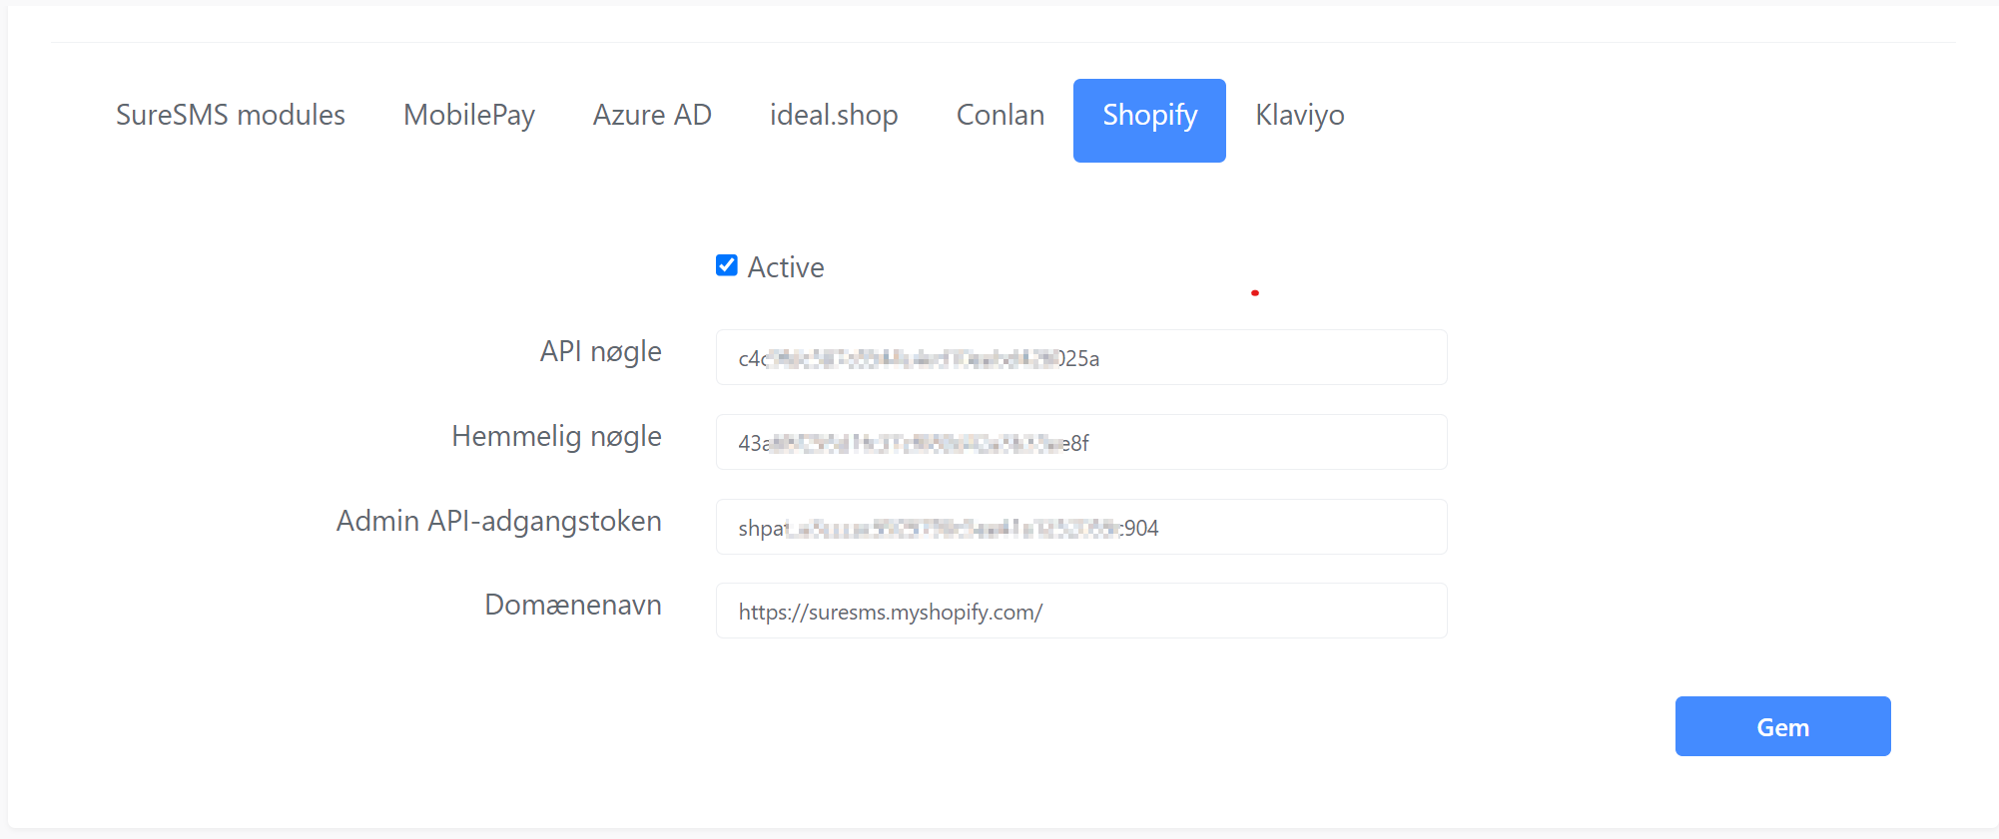Save settings with the Gem button
Viewport: 1999px width, 839px height.
click(1782, 726)
